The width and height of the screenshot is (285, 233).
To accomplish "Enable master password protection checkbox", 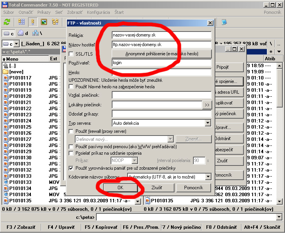I will [71, 87].
